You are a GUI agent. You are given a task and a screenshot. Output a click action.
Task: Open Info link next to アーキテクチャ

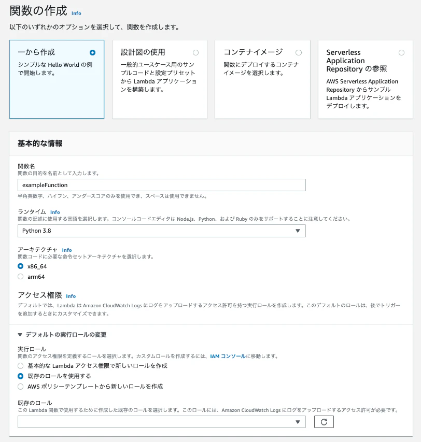(x=67, y=250)
